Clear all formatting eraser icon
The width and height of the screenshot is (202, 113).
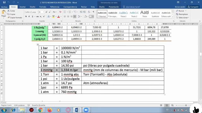(60, 12)
